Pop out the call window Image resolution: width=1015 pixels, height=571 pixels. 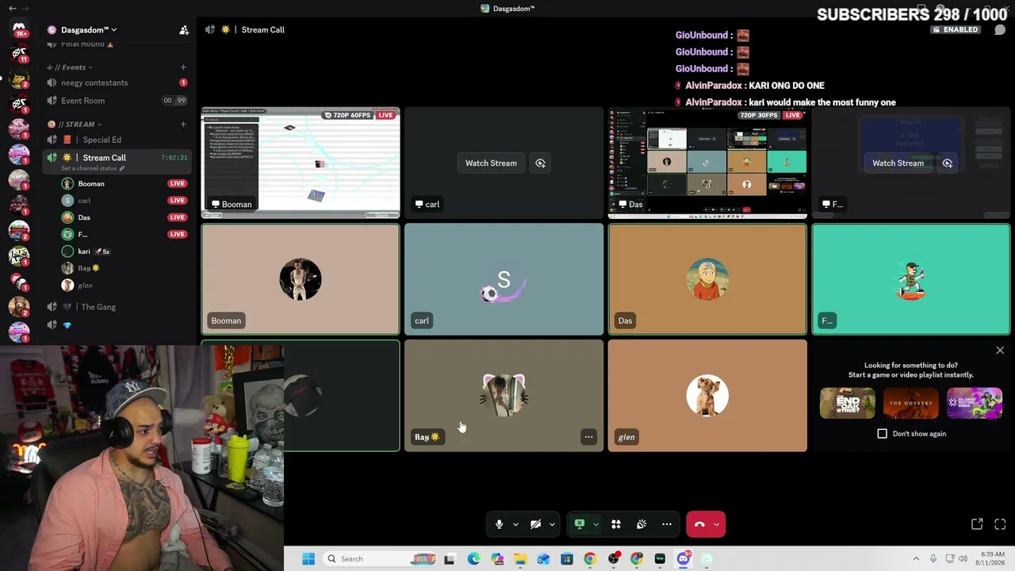pos(977,524)
